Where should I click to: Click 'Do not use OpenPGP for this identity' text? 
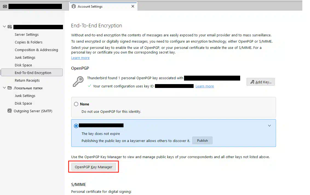tap(111, 112)
